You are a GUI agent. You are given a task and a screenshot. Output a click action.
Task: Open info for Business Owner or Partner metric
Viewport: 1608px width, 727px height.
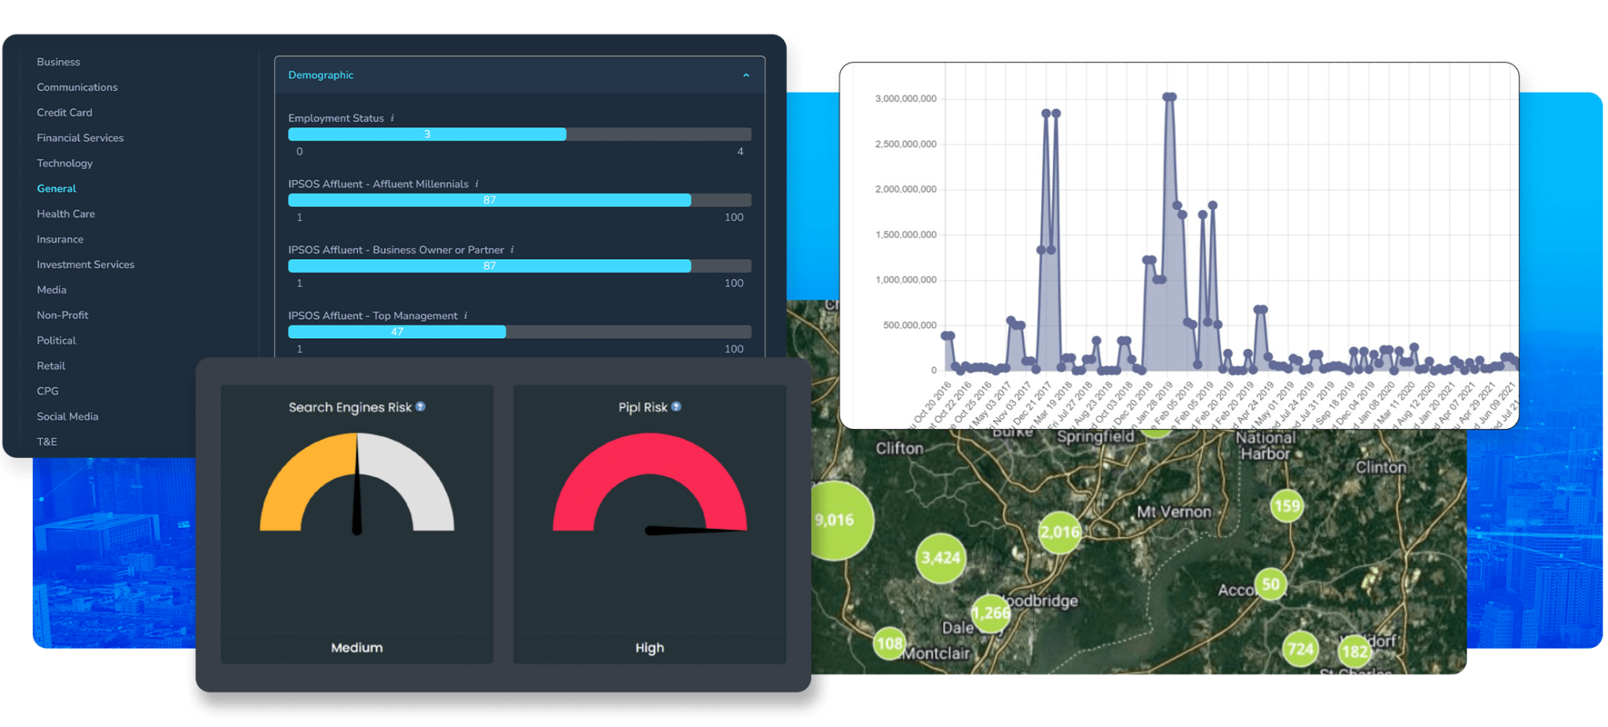click(514, 249)
